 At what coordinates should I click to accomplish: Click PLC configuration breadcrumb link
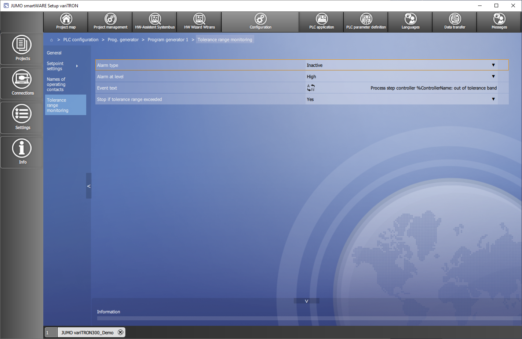click(x=81, y=40)
